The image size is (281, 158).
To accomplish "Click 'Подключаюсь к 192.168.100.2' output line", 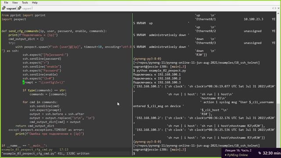I will point(157,79).
